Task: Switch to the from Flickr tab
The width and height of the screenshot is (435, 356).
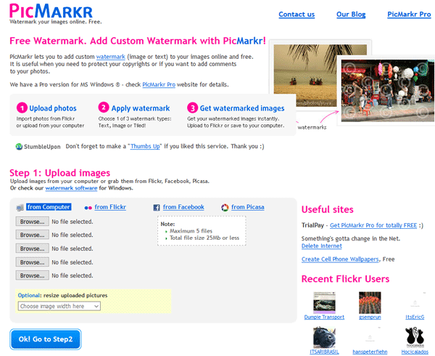Action: [110, 207]
